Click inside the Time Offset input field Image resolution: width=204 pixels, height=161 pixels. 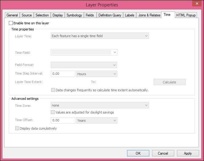click(63, 121)
